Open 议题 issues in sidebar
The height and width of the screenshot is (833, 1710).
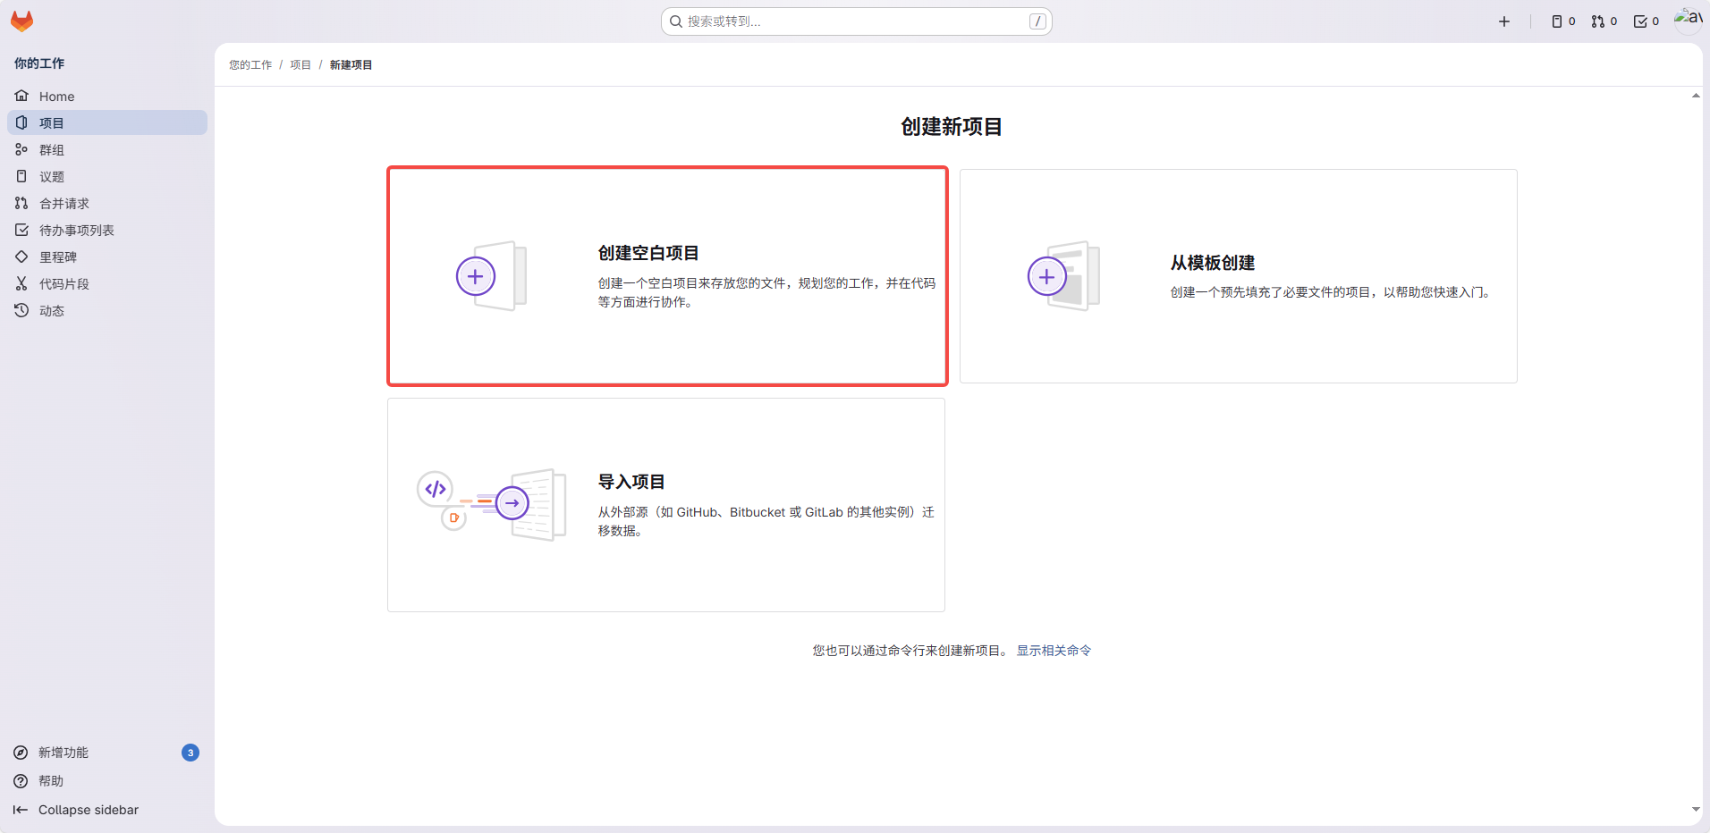click(x=52, y=177)
